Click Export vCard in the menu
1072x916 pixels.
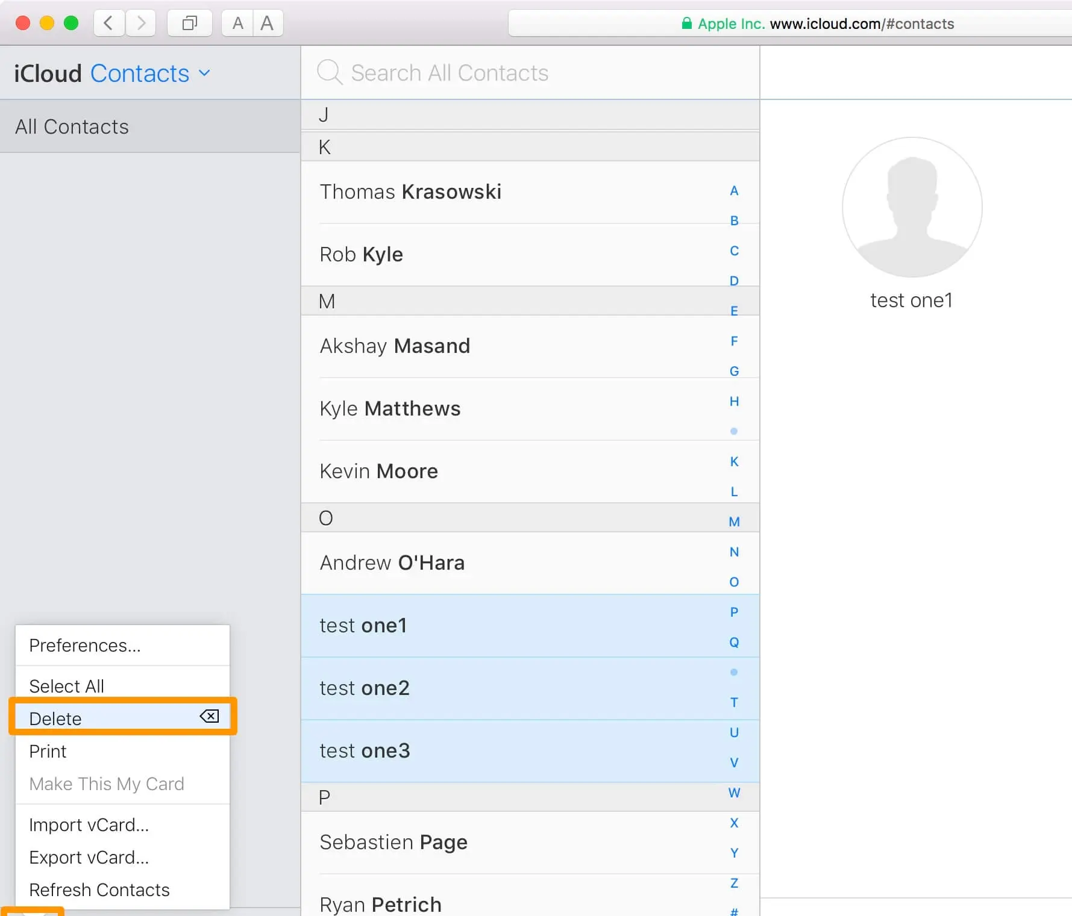point(89,858)
